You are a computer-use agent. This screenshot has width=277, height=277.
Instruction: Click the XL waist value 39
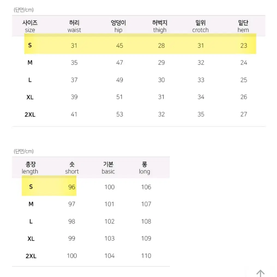tap(74, 97)
